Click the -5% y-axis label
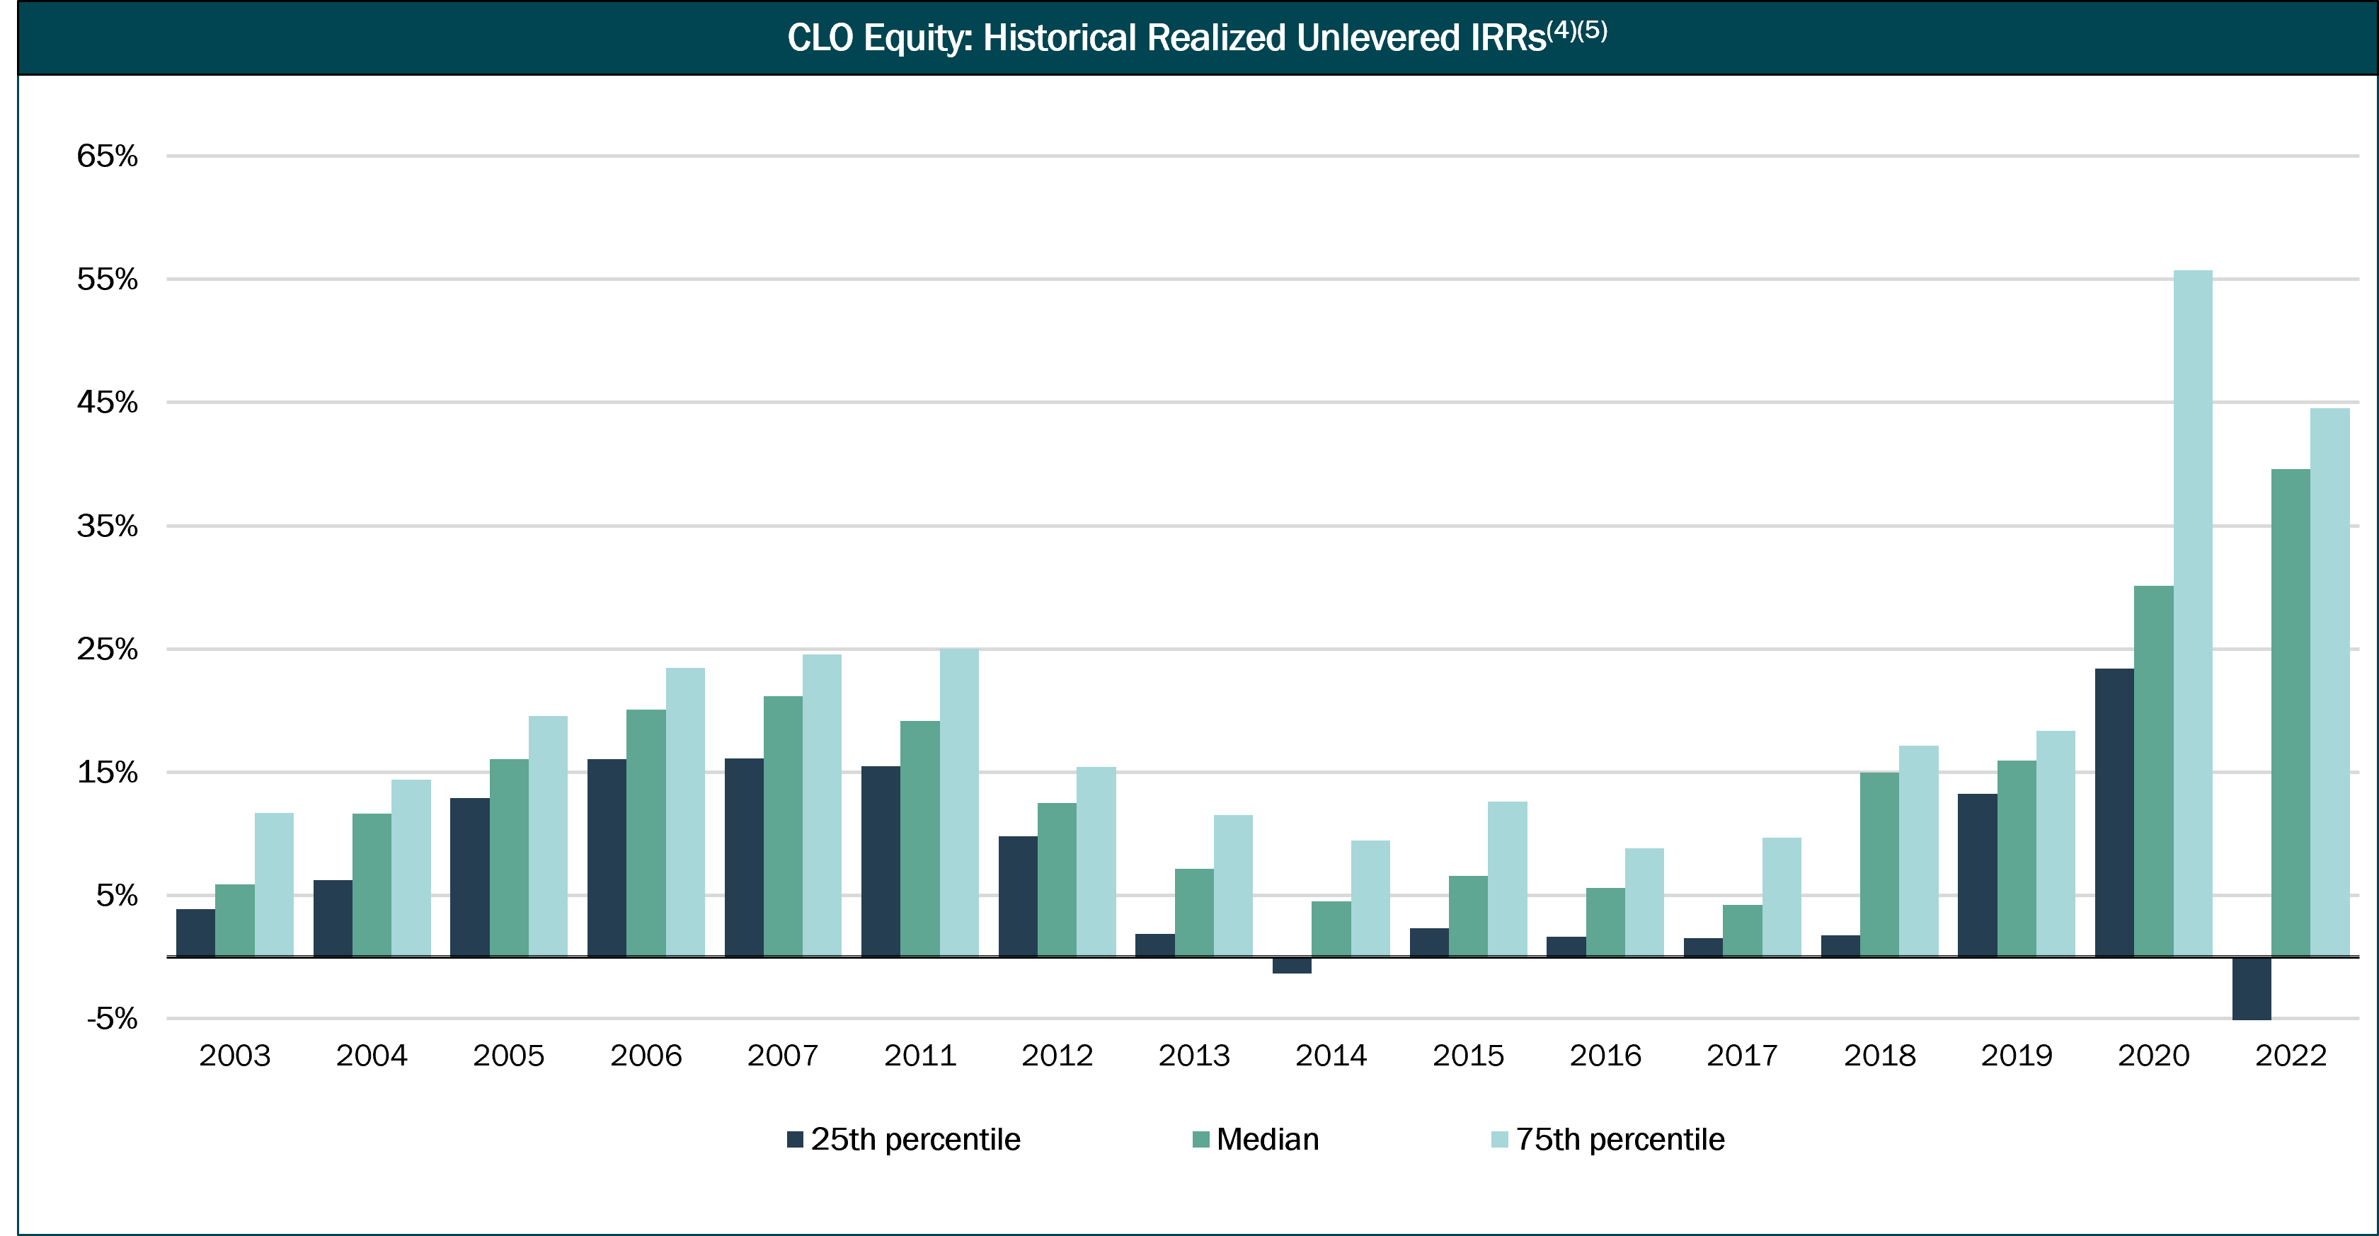Viewport: 2379px width, 1236px height. coord(112,1019)
